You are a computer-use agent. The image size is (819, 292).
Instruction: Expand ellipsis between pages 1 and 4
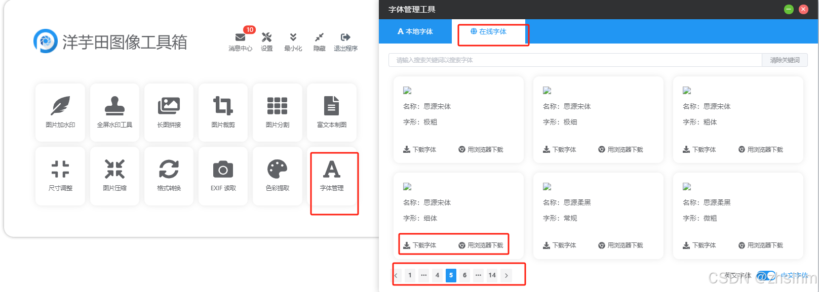click(x=423, y=275)
